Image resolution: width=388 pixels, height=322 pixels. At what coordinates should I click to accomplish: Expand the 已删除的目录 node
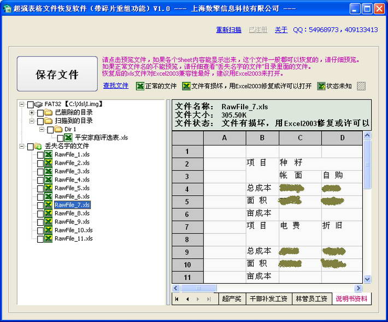pos(32,113)
